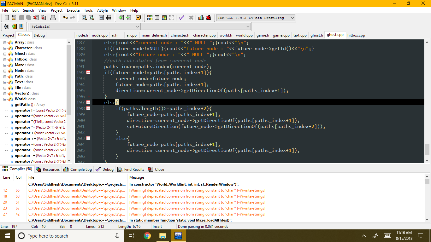Click the Remove from project icon

[128, 18]
